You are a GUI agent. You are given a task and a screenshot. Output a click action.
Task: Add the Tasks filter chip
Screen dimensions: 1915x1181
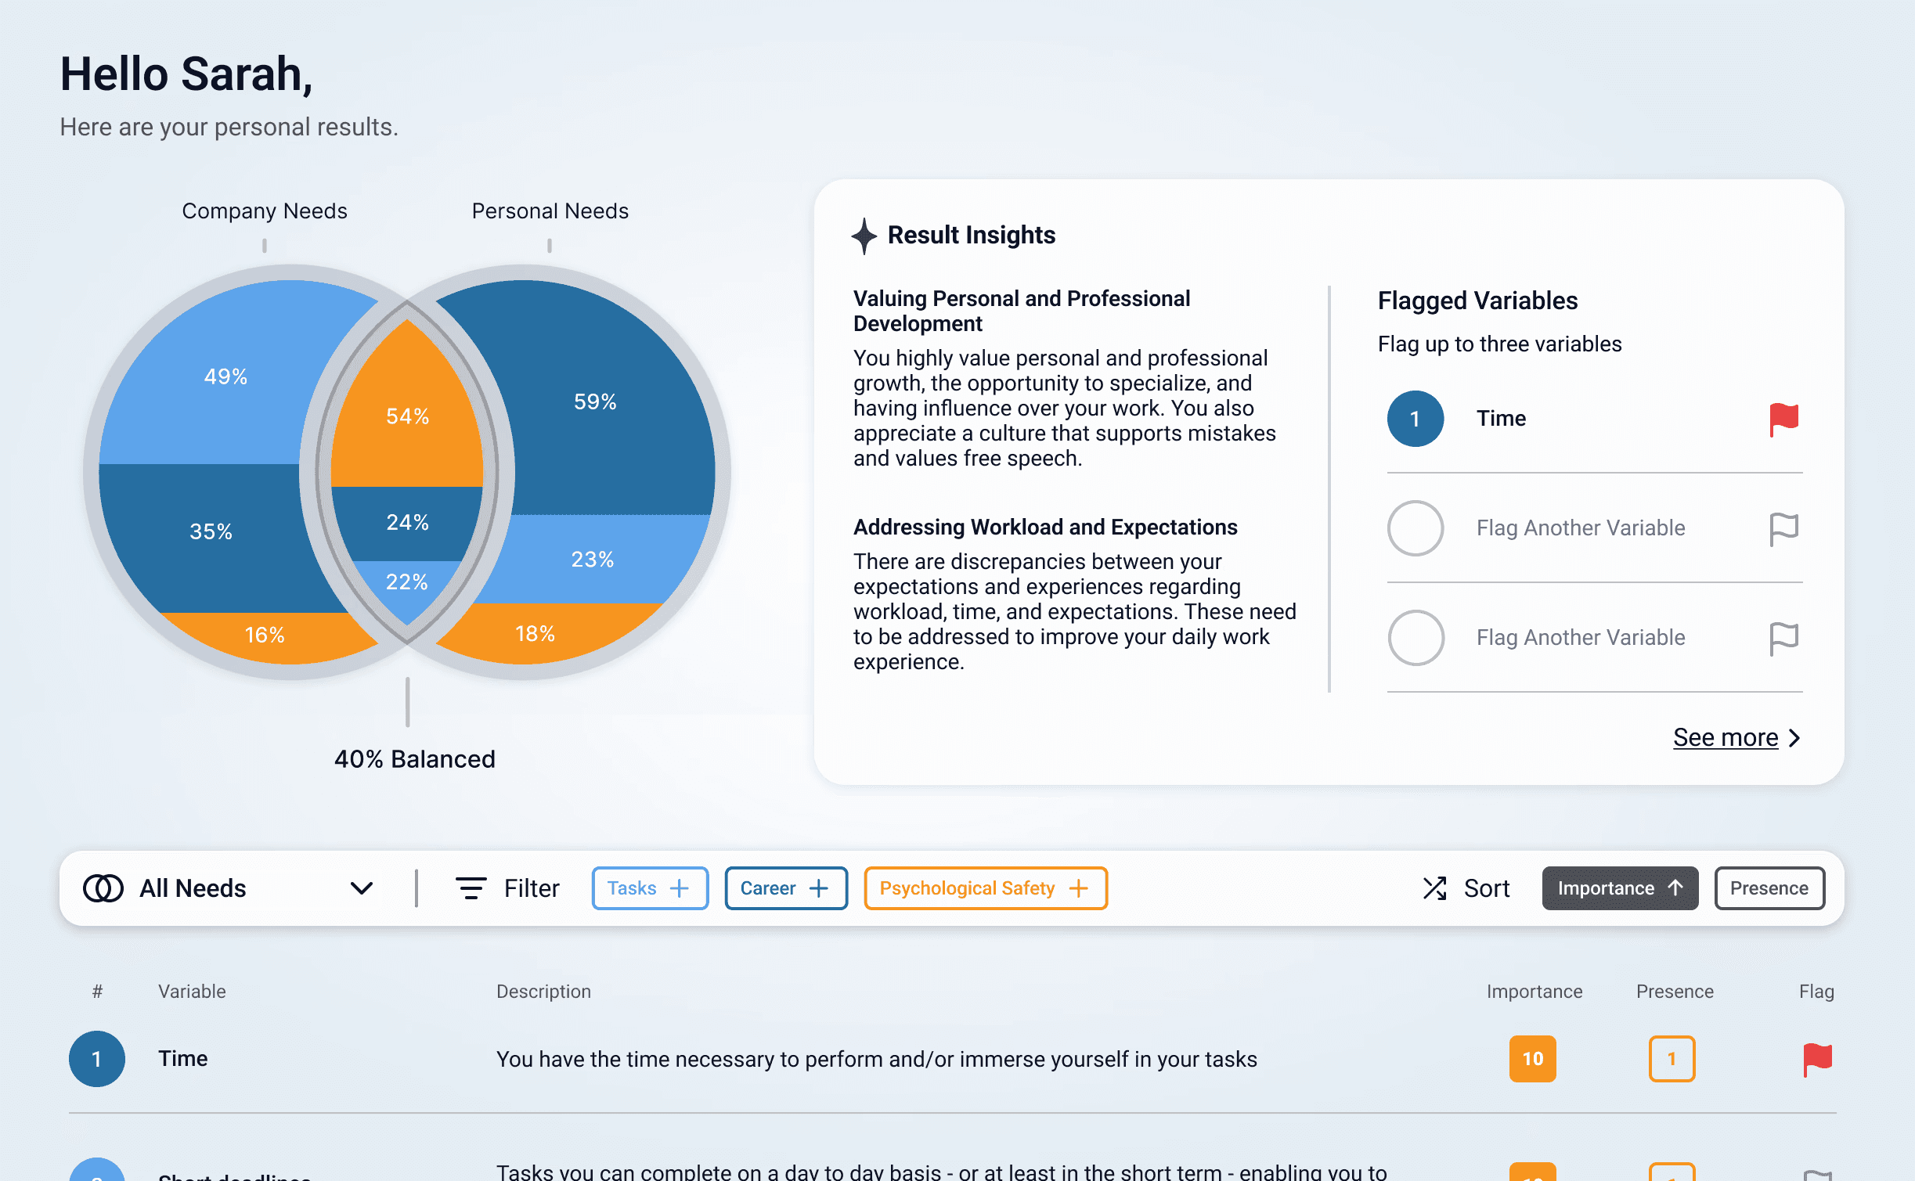click(650, 888)
